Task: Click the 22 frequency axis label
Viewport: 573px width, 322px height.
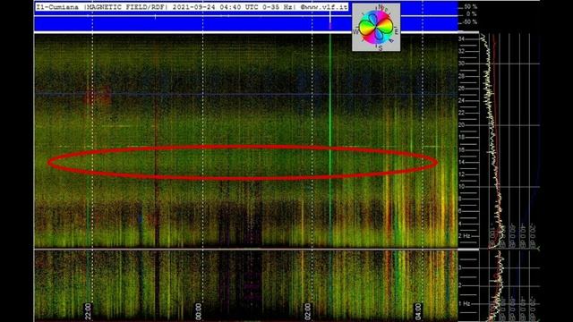Action: tap(462, 113)
